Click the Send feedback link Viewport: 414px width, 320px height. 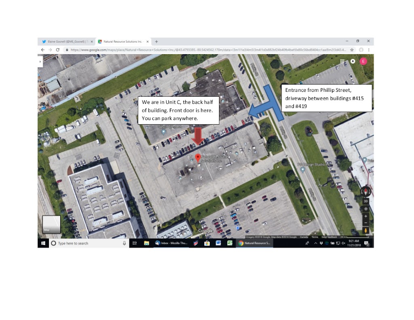coord(329,237)
